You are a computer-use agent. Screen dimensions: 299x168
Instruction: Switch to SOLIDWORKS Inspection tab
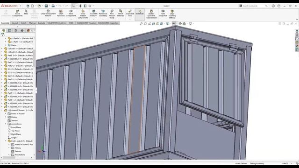[x=108, y=23]
